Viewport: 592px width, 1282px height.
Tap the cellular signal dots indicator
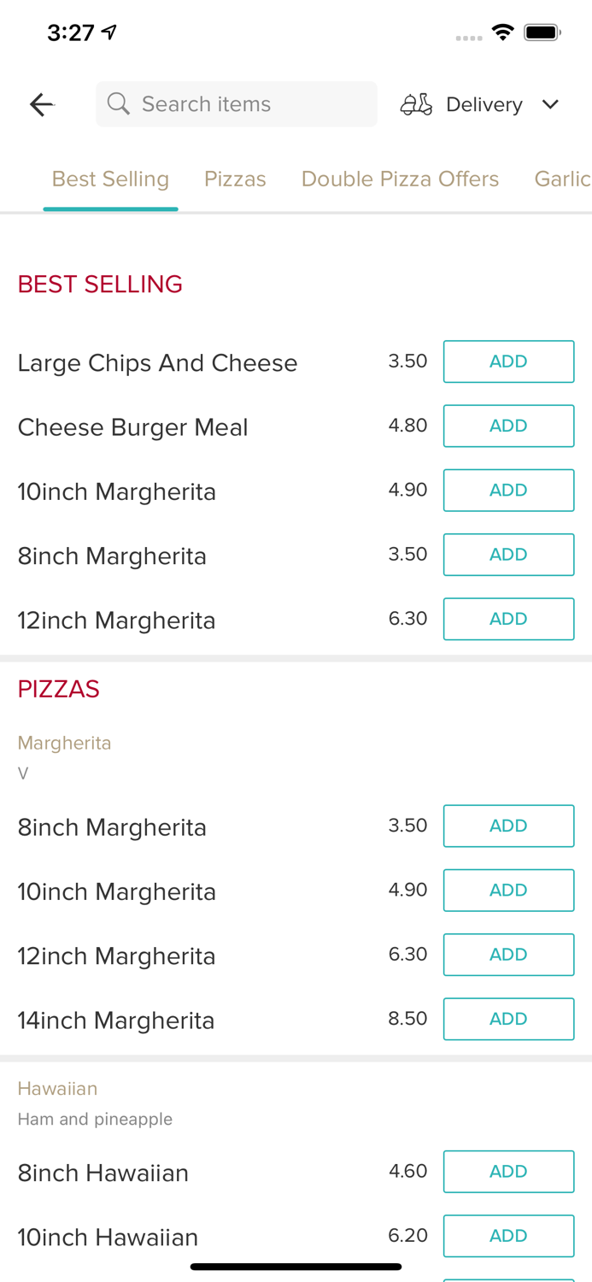click(469, 37)
